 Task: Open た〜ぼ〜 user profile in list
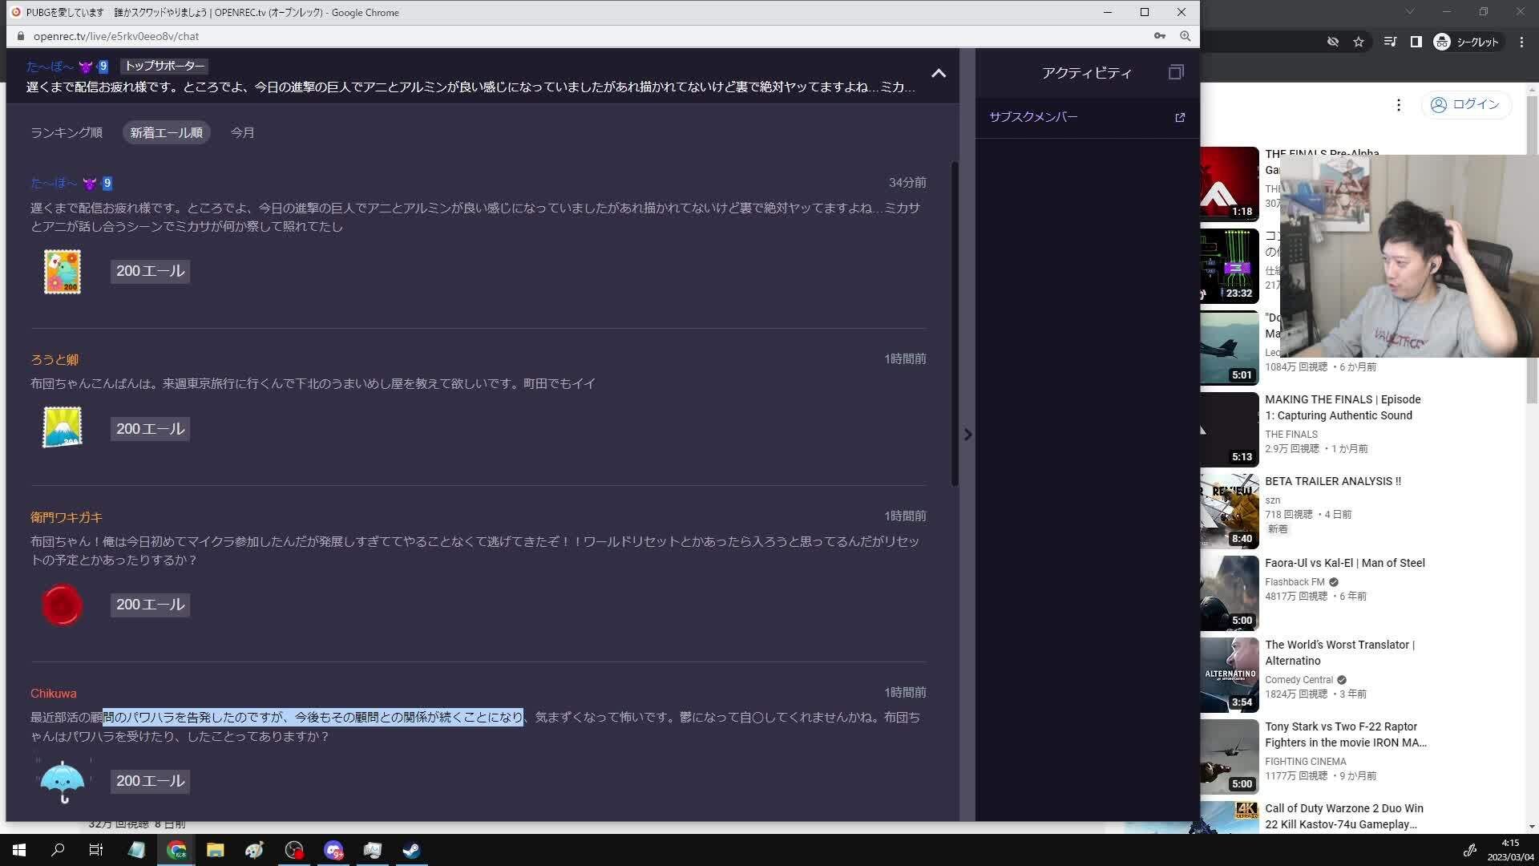(54, 183)
